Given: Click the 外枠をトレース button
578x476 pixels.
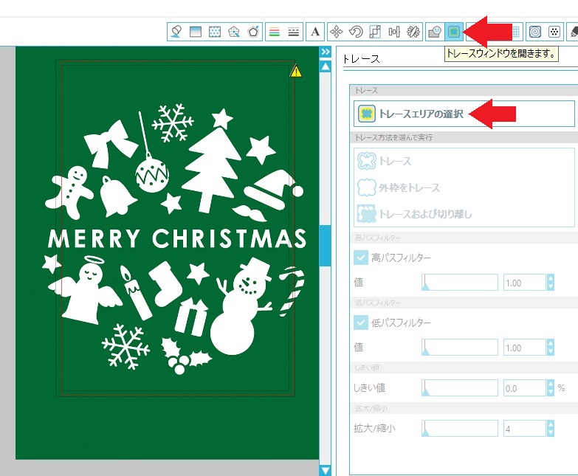Looking at the screenshot, I should [x=410, y=187].
